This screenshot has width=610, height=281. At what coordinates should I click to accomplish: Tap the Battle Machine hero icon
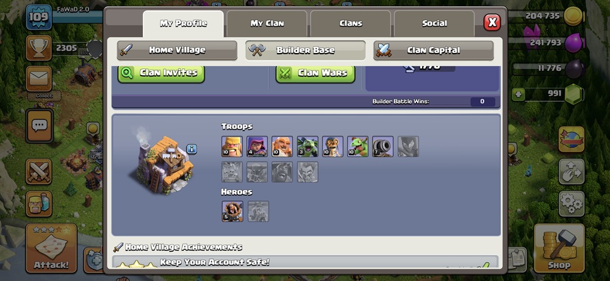point(232,212)
